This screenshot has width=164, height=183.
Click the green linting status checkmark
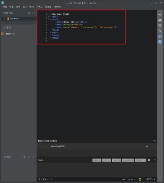[x=140, y=179]
